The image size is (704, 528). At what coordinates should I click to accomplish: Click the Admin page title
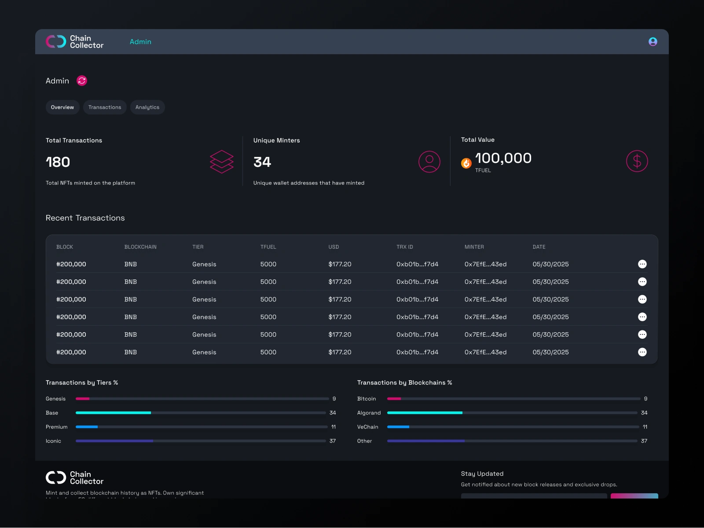point(58,81)
